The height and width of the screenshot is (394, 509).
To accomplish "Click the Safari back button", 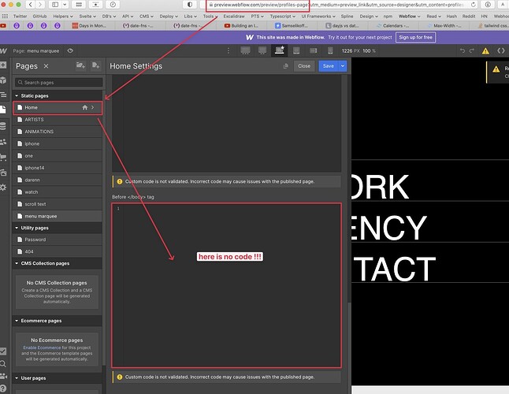I will [x=30, y=5].
